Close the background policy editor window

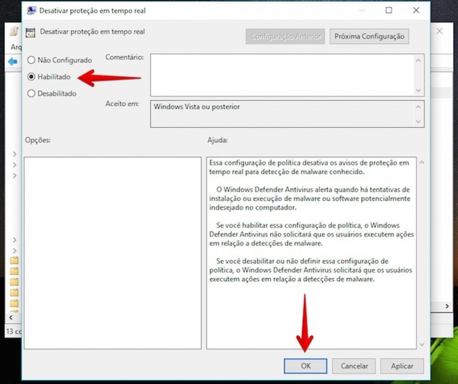pyautogui.click(x=440, y=31)
